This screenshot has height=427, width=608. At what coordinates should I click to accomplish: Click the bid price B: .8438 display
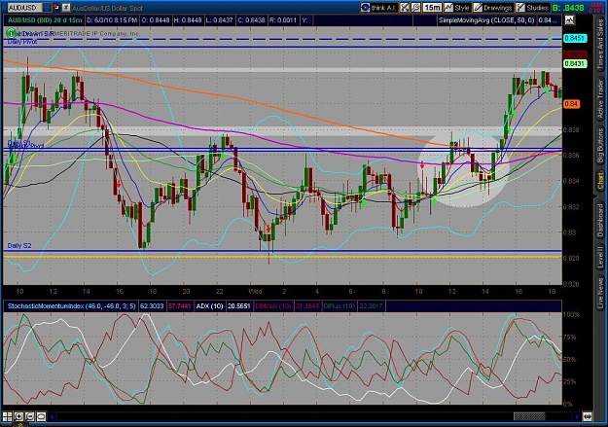568,8
